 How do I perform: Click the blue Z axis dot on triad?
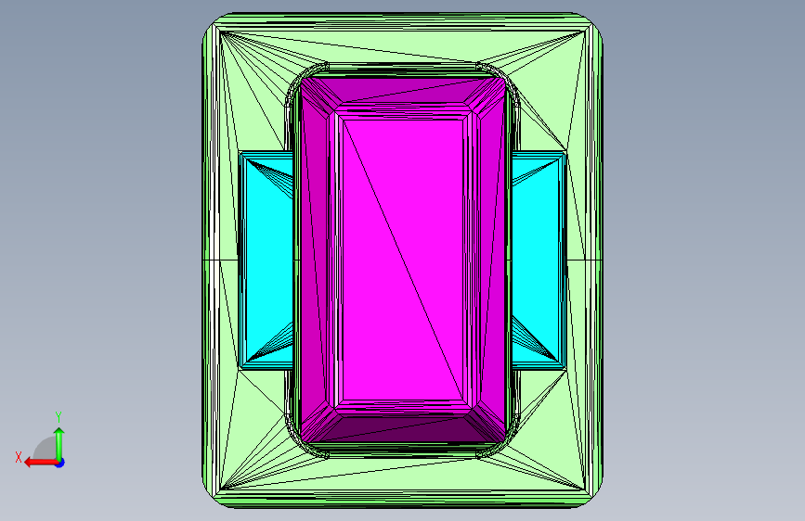click(x=60, y=463)
